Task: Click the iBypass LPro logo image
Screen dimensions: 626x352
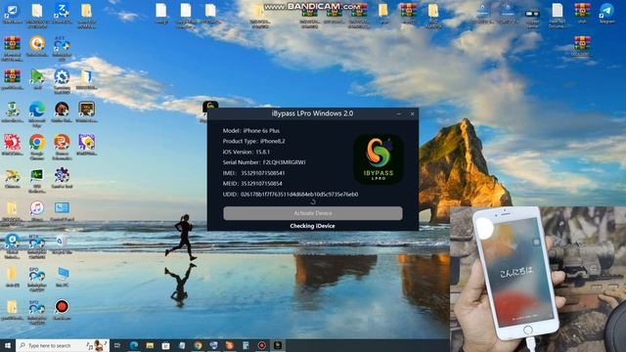Action: point(379,158)
